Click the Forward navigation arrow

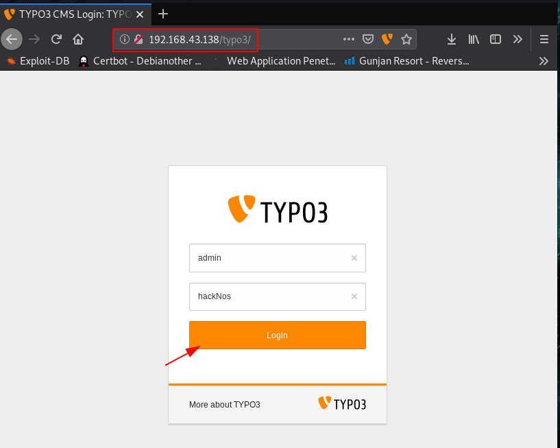tap(35, 39)
